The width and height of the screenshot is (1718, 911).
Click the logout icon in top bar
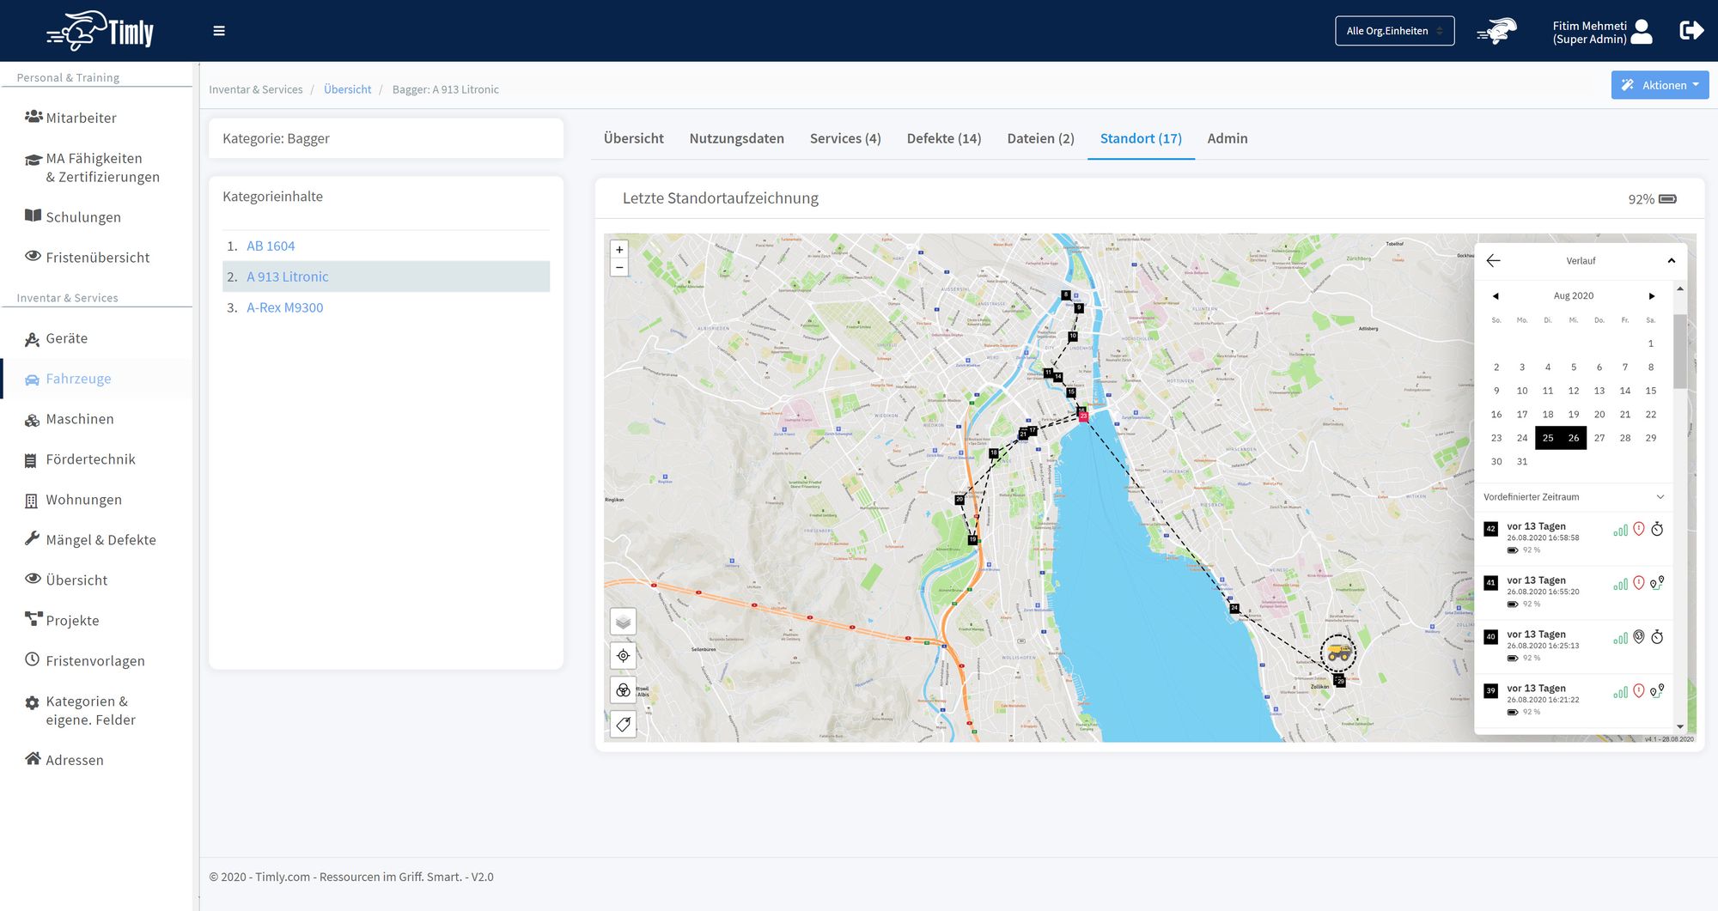(1691, 31)
